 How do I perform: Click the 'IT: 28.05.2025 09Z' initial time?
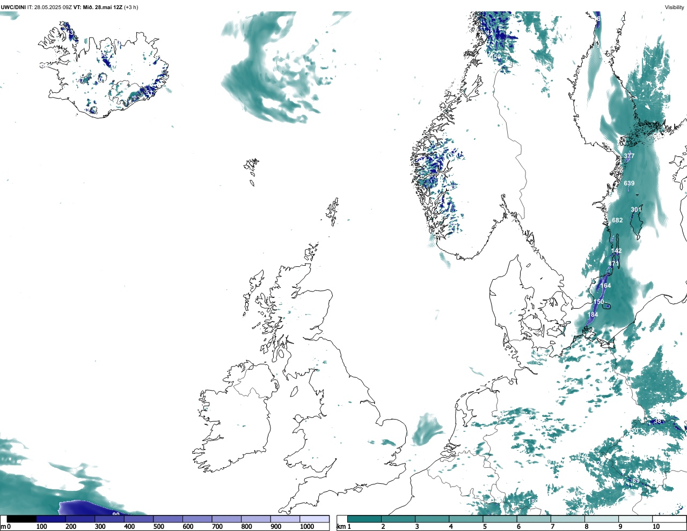50,7
